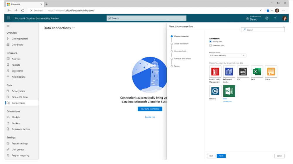Click the Power Query more connectors tile
The height and width of the screenshot is (164, 293).
pos(229,91)
